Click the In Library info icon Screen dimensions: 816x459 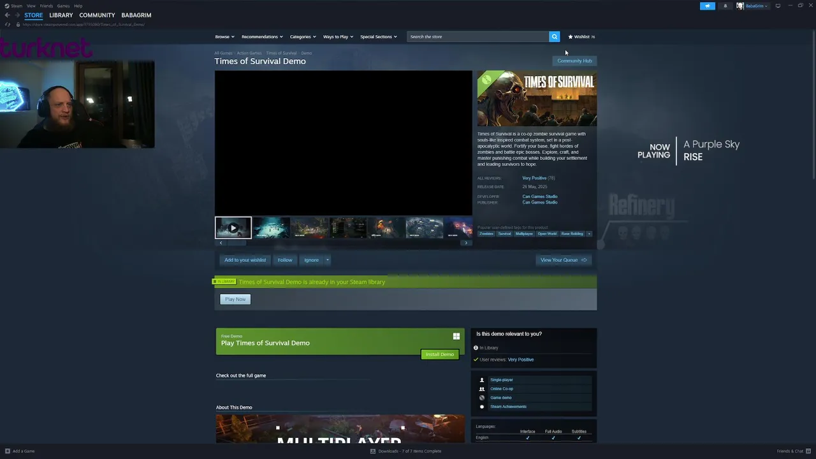point(476,348)
